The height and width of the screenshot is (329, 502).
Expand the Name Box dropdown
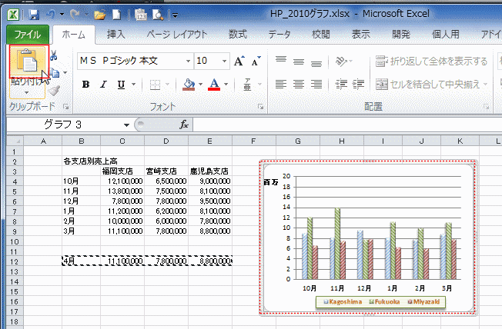126,125
